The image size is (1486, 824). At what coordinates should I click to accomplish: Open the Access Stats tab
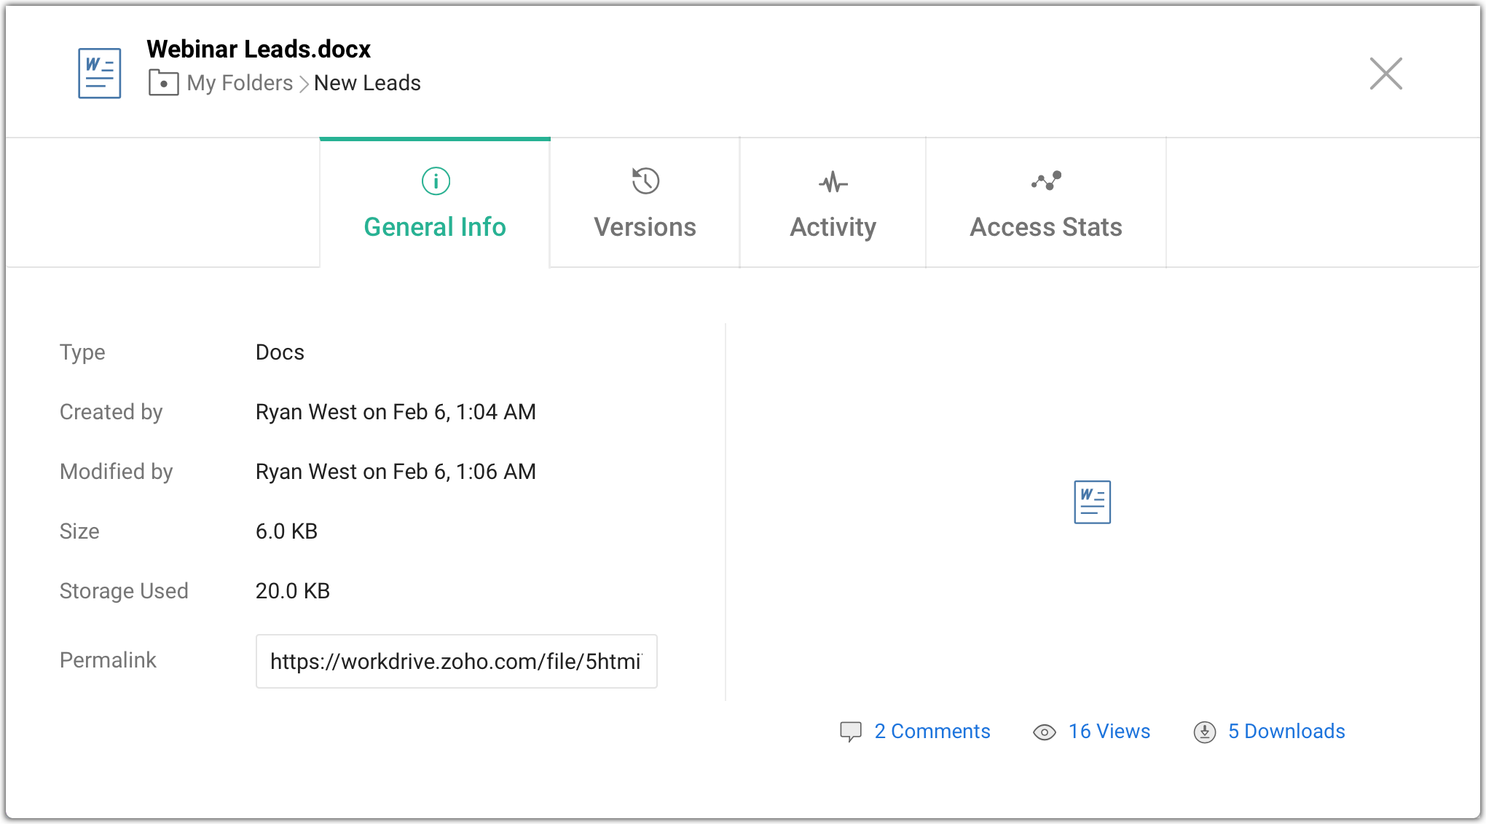click(x=1045, y=227)
